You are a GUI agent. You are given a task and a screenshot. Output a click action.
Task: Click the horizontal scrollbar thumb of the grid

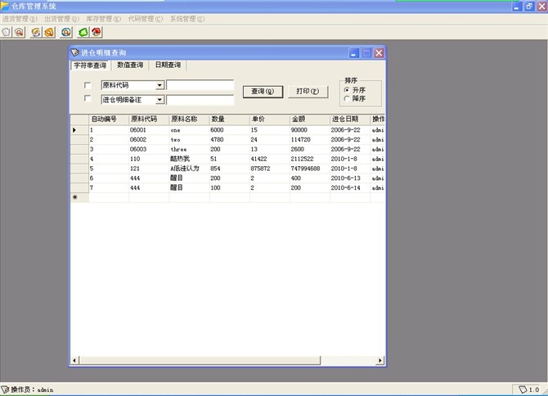click(200, 360)
